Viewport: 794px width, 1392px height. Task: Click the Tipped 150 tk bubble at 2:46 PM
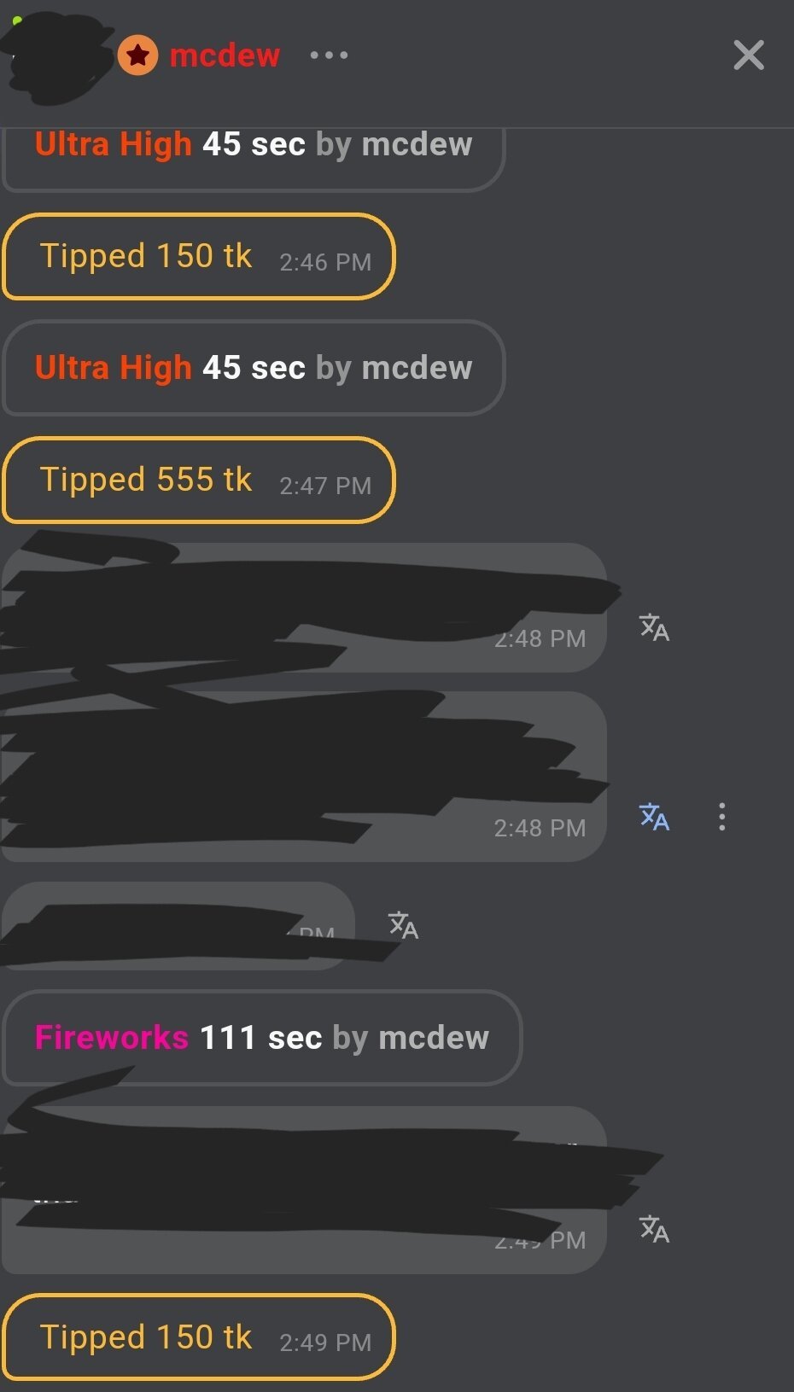[199, 257]
